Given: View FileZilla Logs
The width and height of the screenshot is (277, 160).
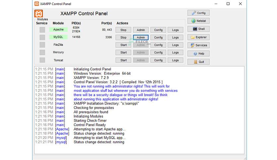Looking at the screenshot, I should [x=175, y=45].
